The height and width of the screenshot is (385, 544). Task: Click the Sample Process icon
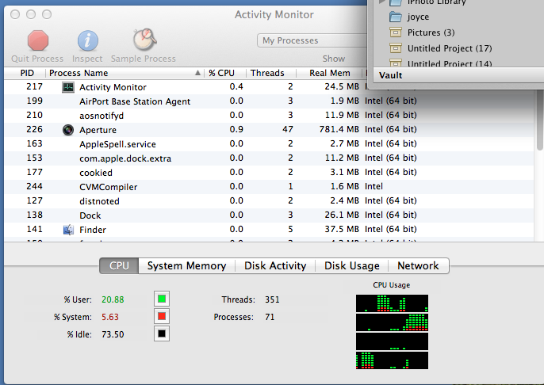pyautogui.click(x=145, y=39)
